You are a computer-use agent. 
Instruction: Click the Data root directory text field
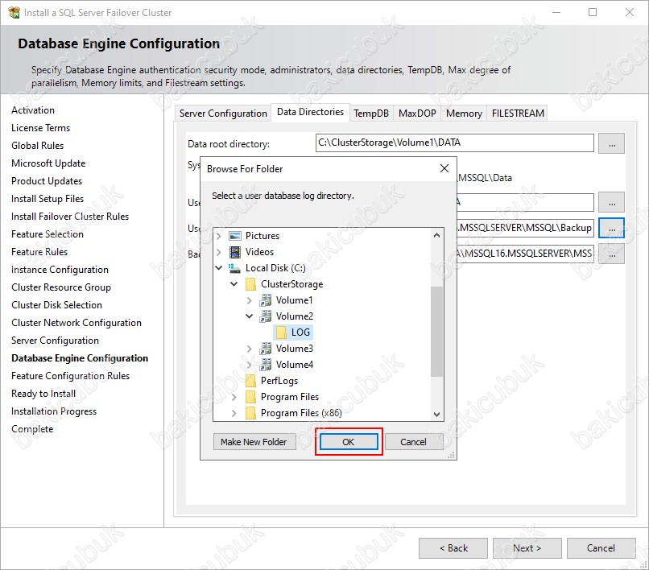click(454, 142)
